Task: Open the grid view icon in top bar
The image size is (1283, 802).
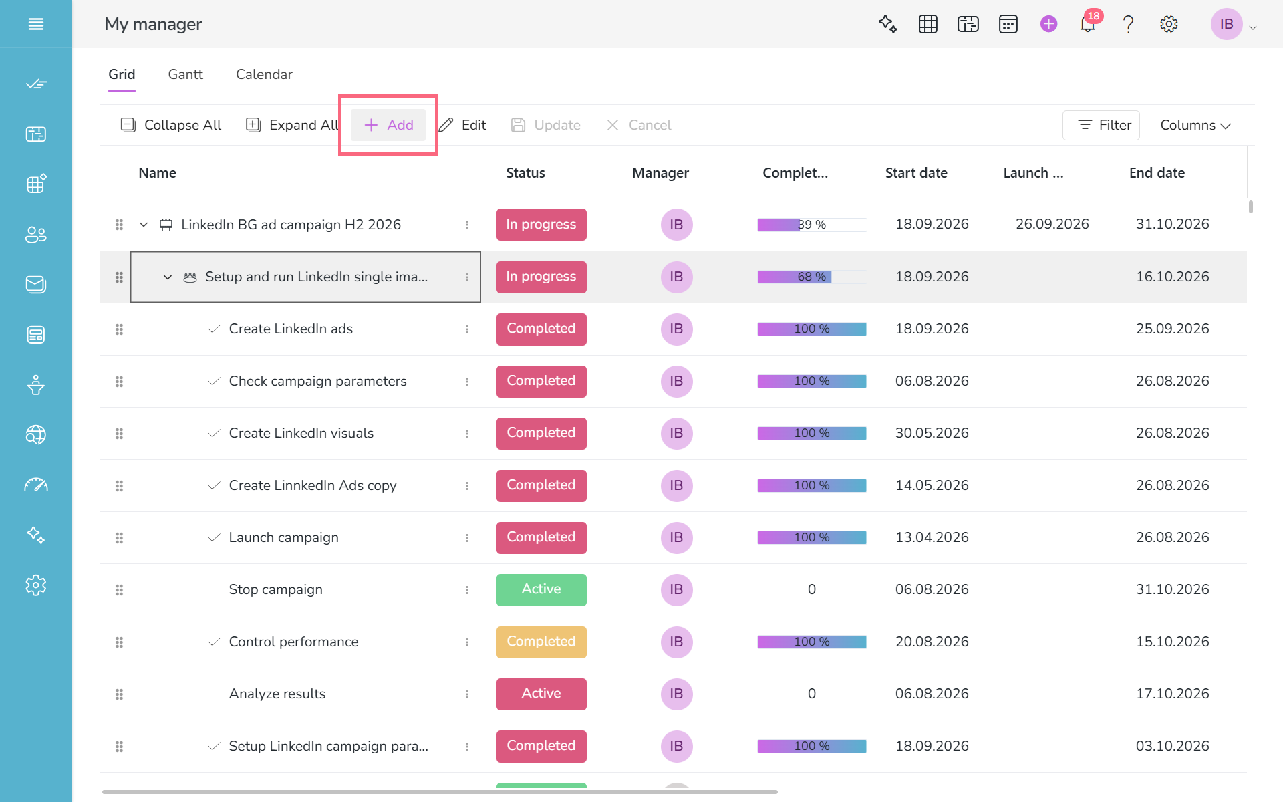Action: (928, 24)
